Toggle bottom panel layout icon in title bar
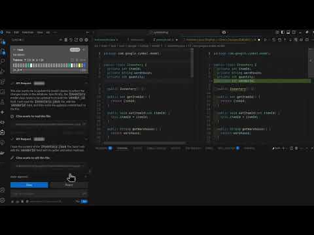314x235 pixels. tap(288, 33)
